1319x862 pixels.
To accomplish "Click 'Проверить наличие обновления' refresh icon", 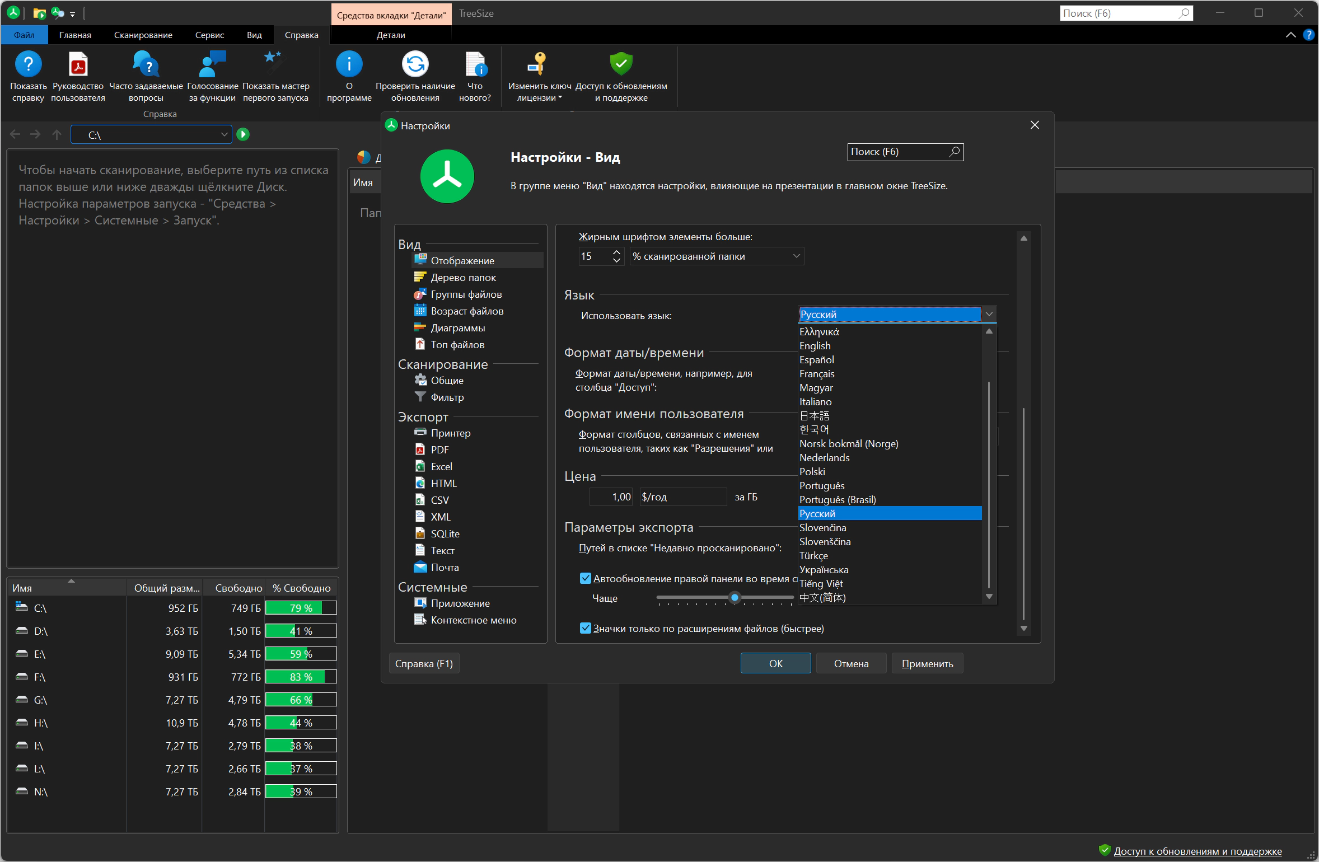I will click(415, 65).
